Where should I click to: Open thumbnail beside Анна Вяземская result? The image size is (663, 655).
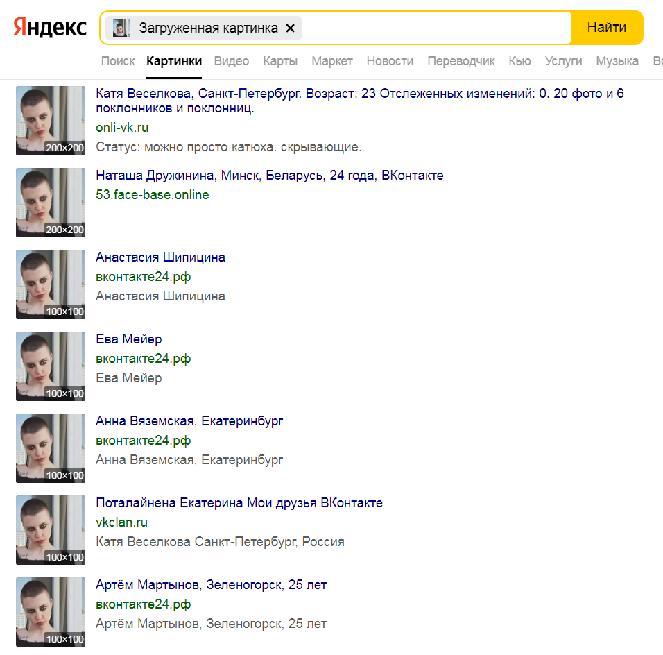[x=51, y=448]
